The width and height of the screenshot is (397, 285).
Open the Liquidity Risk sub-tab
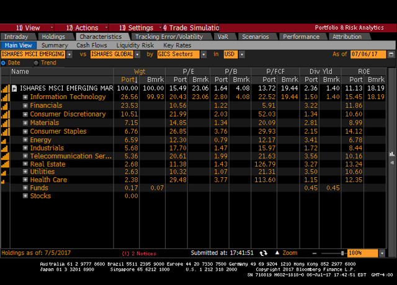135,45
